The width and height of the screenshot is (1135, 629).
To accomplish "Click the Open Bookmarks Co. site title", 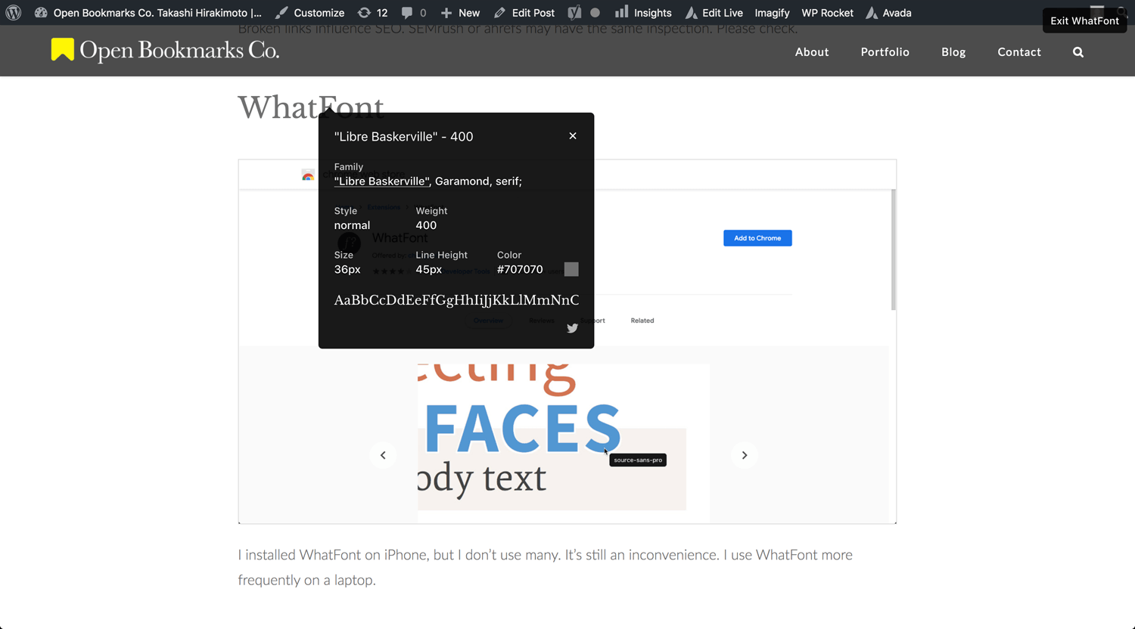I will (179, 50).
